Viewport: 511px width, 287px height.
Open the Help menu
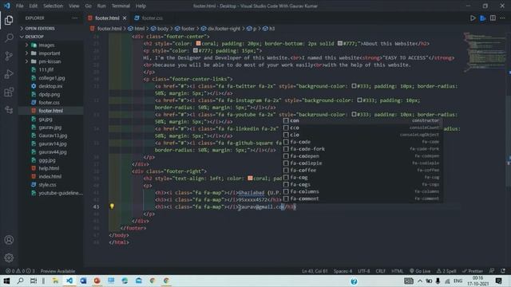[x=141, y=6]
